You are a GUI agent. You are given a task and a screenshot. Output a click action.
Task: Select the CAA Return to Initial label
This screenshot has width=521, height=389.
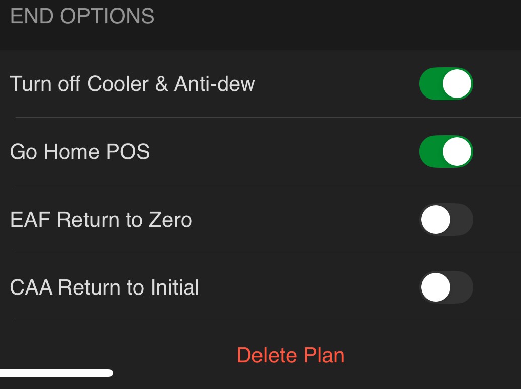(x=104, y=287)
